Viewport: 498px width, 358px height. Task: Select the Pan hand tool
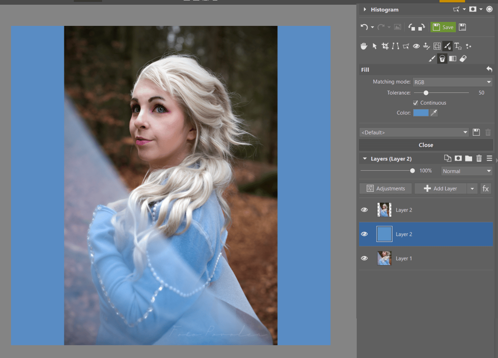pyautogui.click(x=364, y=46)
